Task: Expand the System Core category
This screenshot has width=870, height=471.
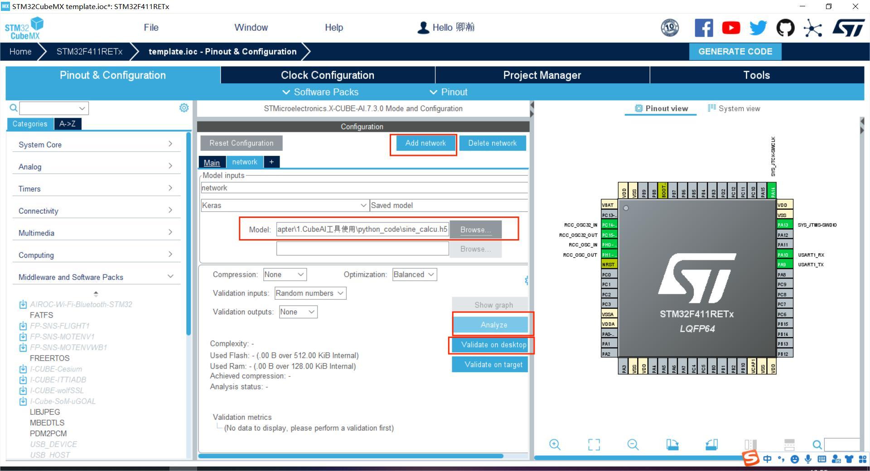Action: click(95, 144)
